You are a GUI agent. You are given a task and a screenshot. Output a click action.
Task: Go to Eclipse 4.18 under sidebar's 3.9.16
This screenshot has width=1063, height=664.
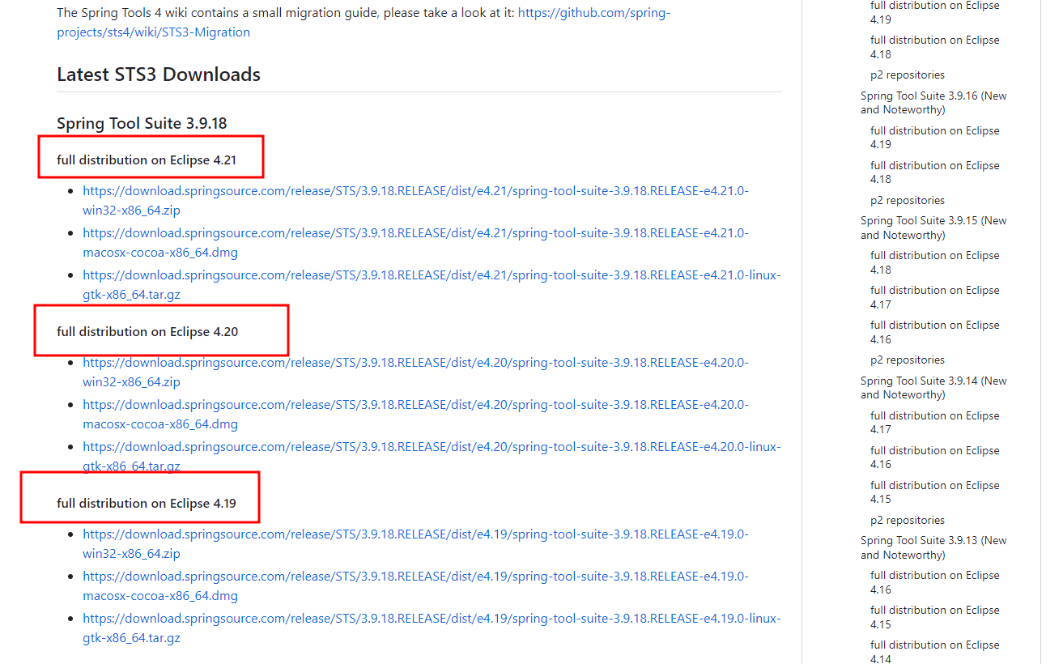935,172
